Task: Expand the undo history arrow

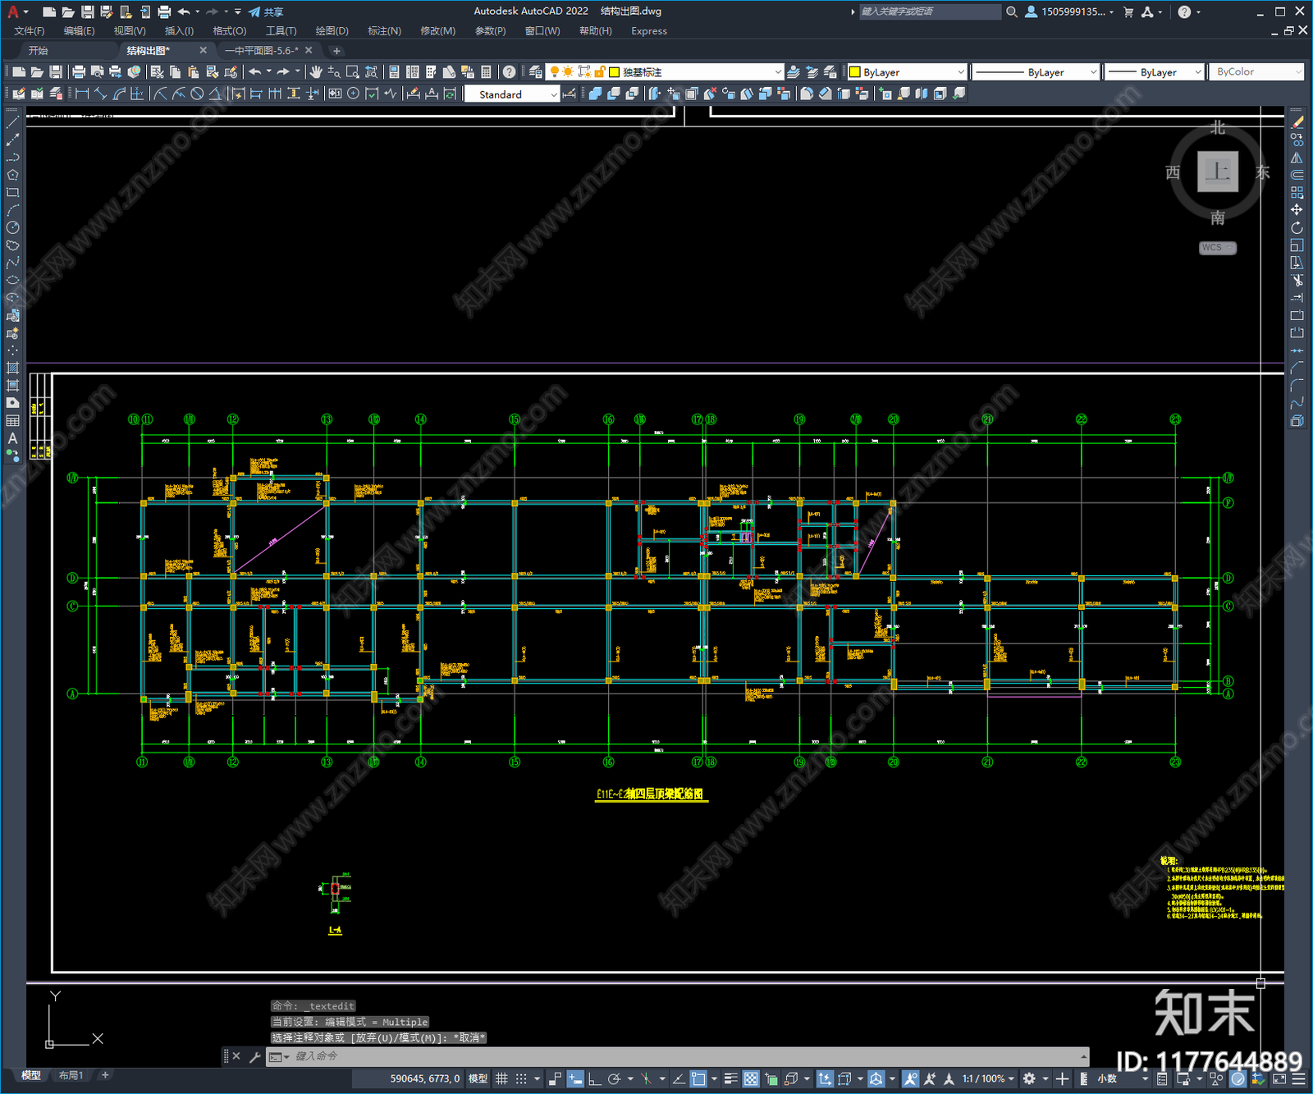Action: click(268, 72)
